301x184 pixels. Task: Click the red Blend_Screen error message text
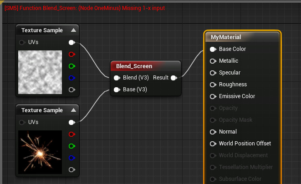pyautogui.click(x=85, y=8)
